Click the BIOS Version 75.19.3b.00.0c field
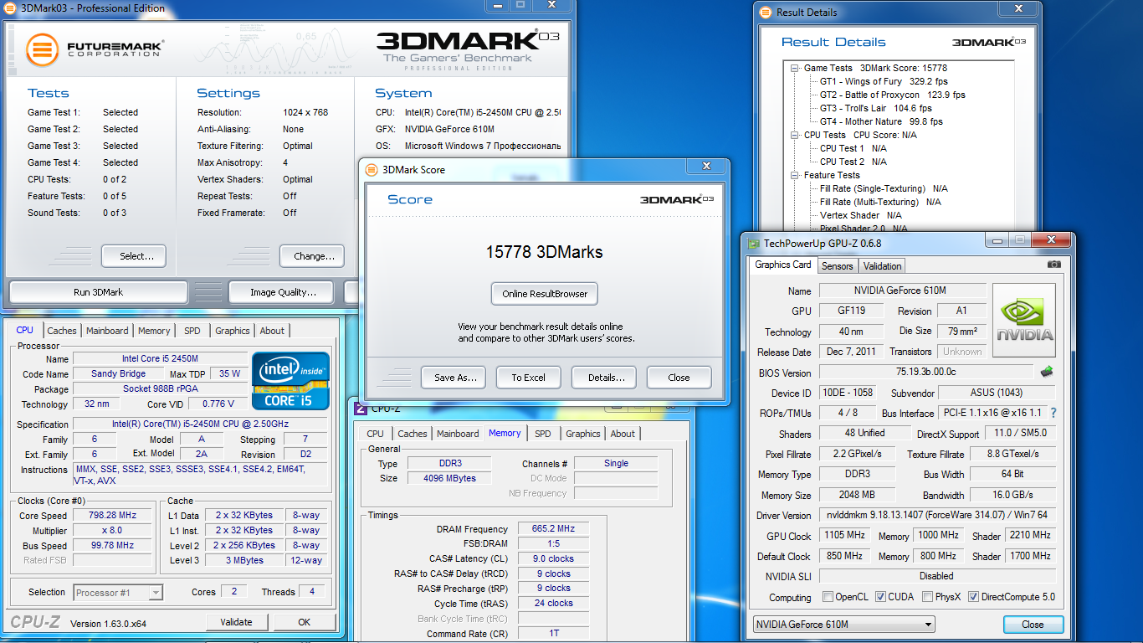The image size is (1143, 643). (x=925, y=373)
